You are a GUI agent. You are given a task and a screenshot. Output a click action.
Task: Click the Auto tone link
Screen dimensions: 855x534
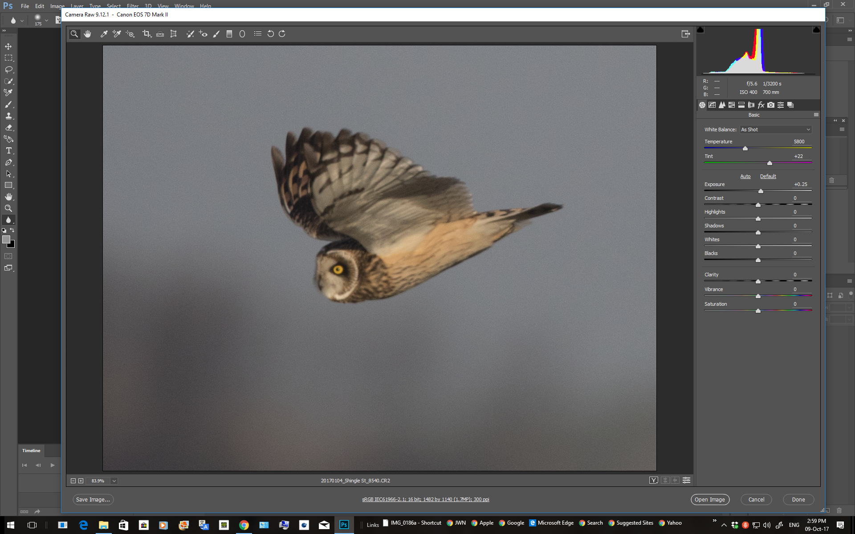pyautogui.click(x=745, y=176)
